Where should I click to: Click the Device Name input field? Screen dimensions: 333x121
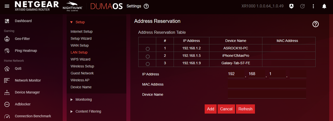(x=267, y=94)
